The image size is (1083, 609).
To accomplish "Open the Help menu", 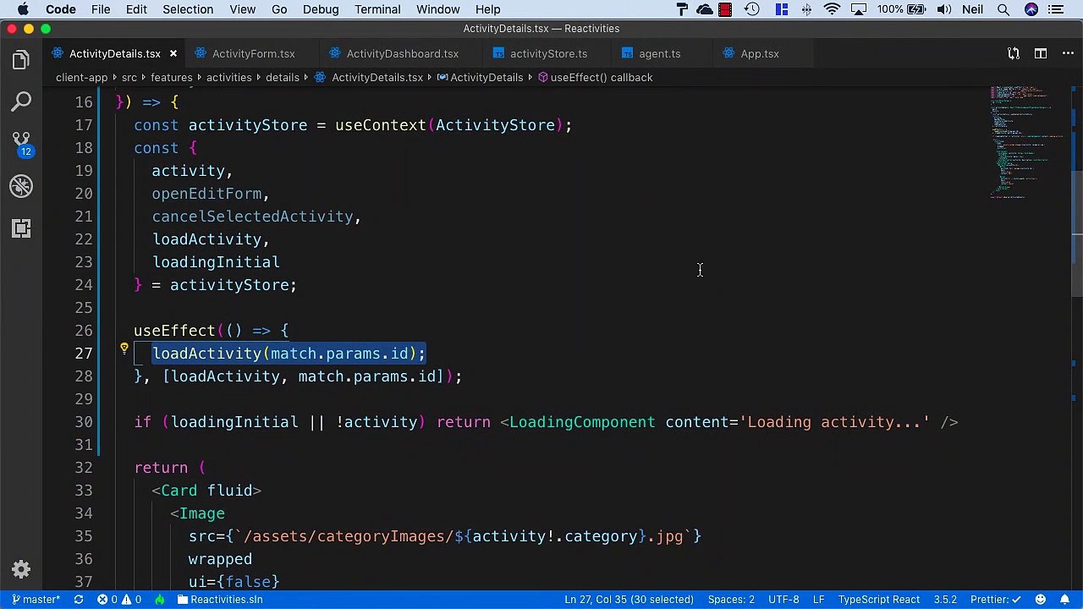I will (487, 9).
